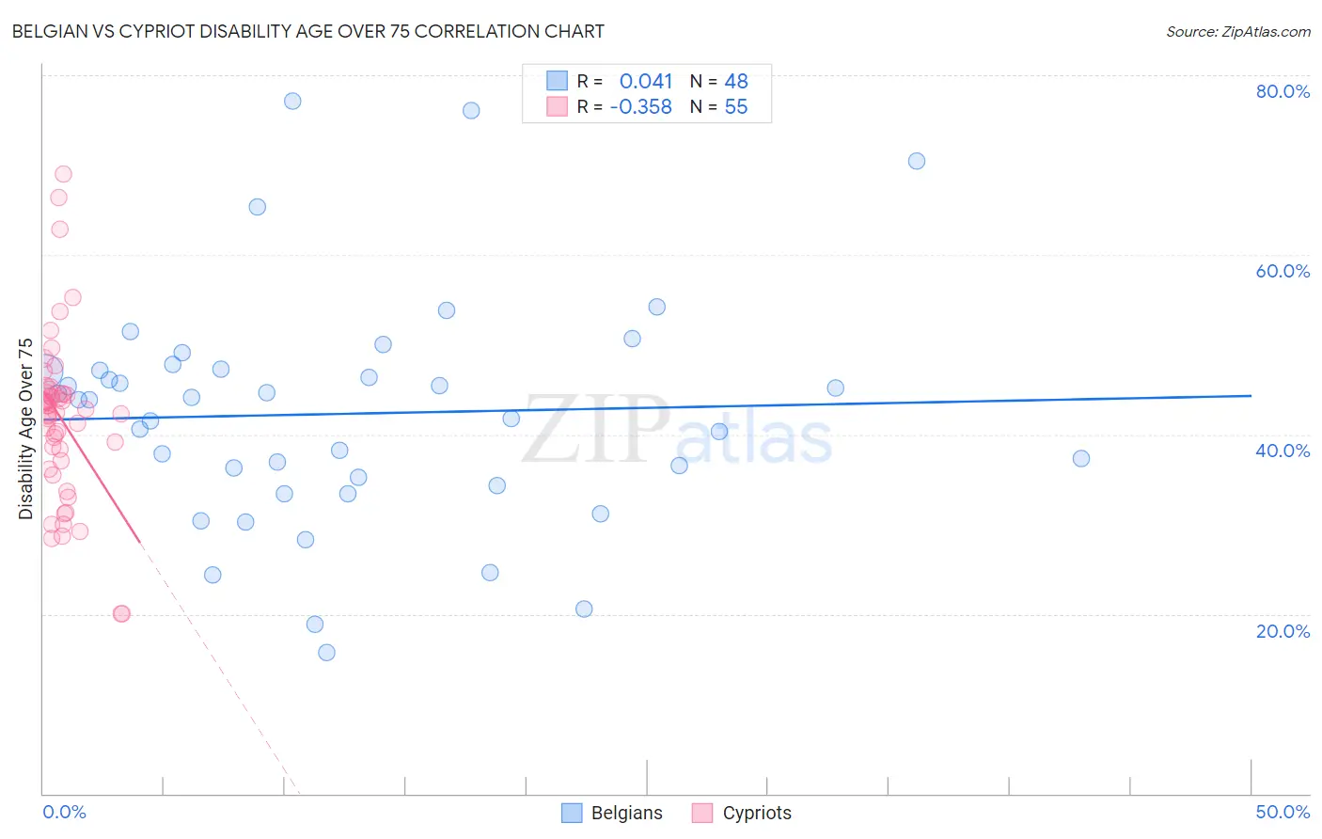This screenshot has width=1322, height=839.
Task: Select the highest blue Belgian data point
Action: (292, 101)
